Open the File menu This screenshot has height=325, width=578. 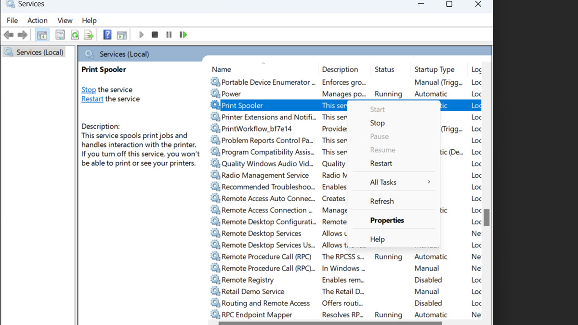pos(12,20)
